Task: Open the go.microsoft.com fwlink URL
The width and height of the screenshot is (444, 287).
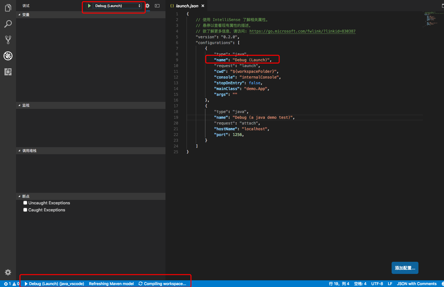Action: 302,31
